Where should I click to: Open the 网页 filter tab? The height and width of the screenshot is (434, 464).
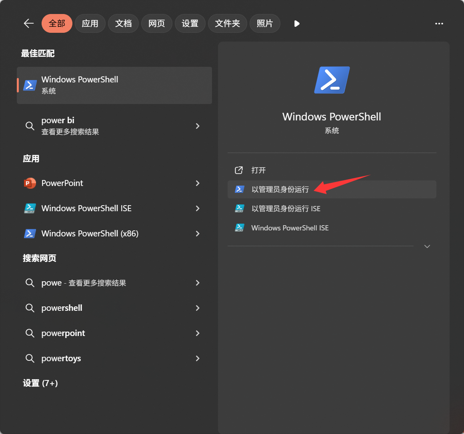[x=156, y=23]
